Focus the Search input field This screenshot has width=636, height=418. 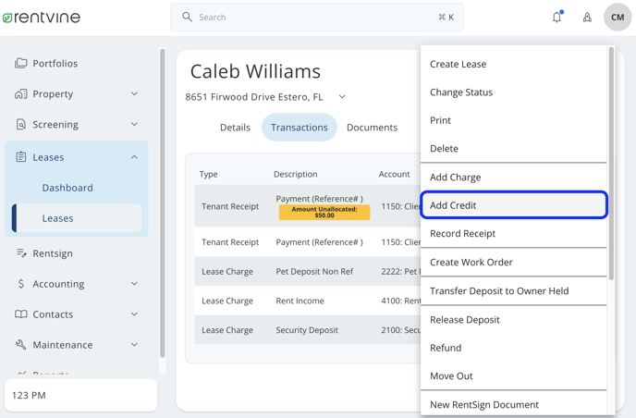pos(317,17)
